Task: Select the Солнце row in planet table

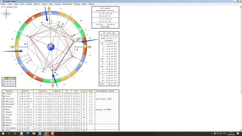Action: point(60,94)
